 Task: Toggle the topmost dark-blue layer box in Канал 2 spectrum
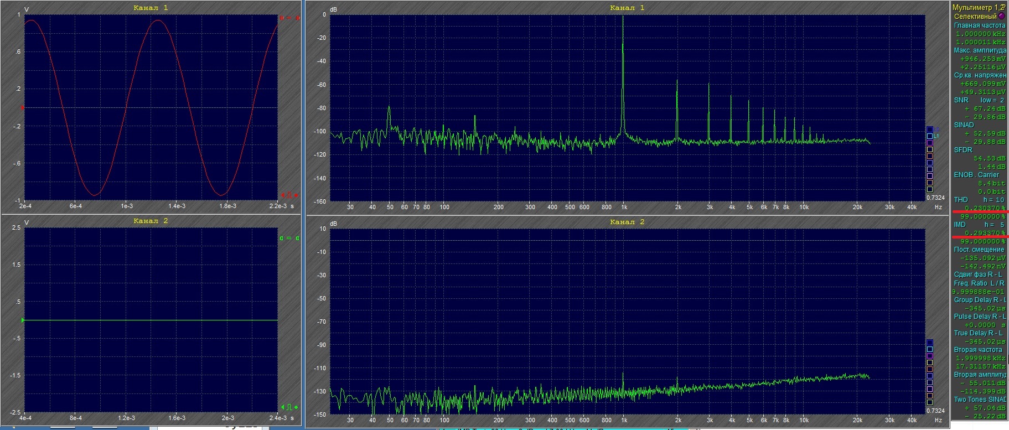(x=930, y=343)
